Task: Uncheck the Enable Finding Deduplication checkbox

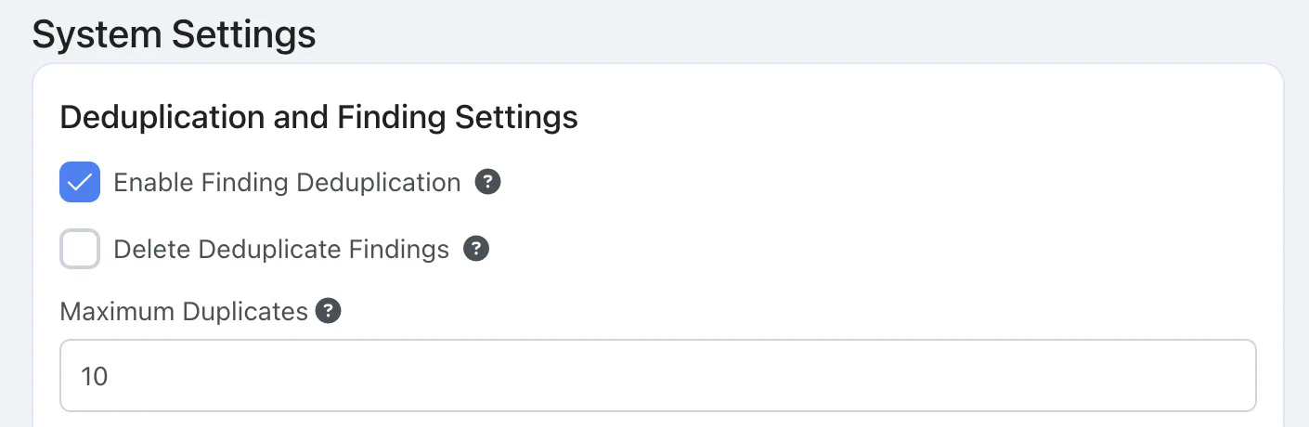Action: (80, 183)
